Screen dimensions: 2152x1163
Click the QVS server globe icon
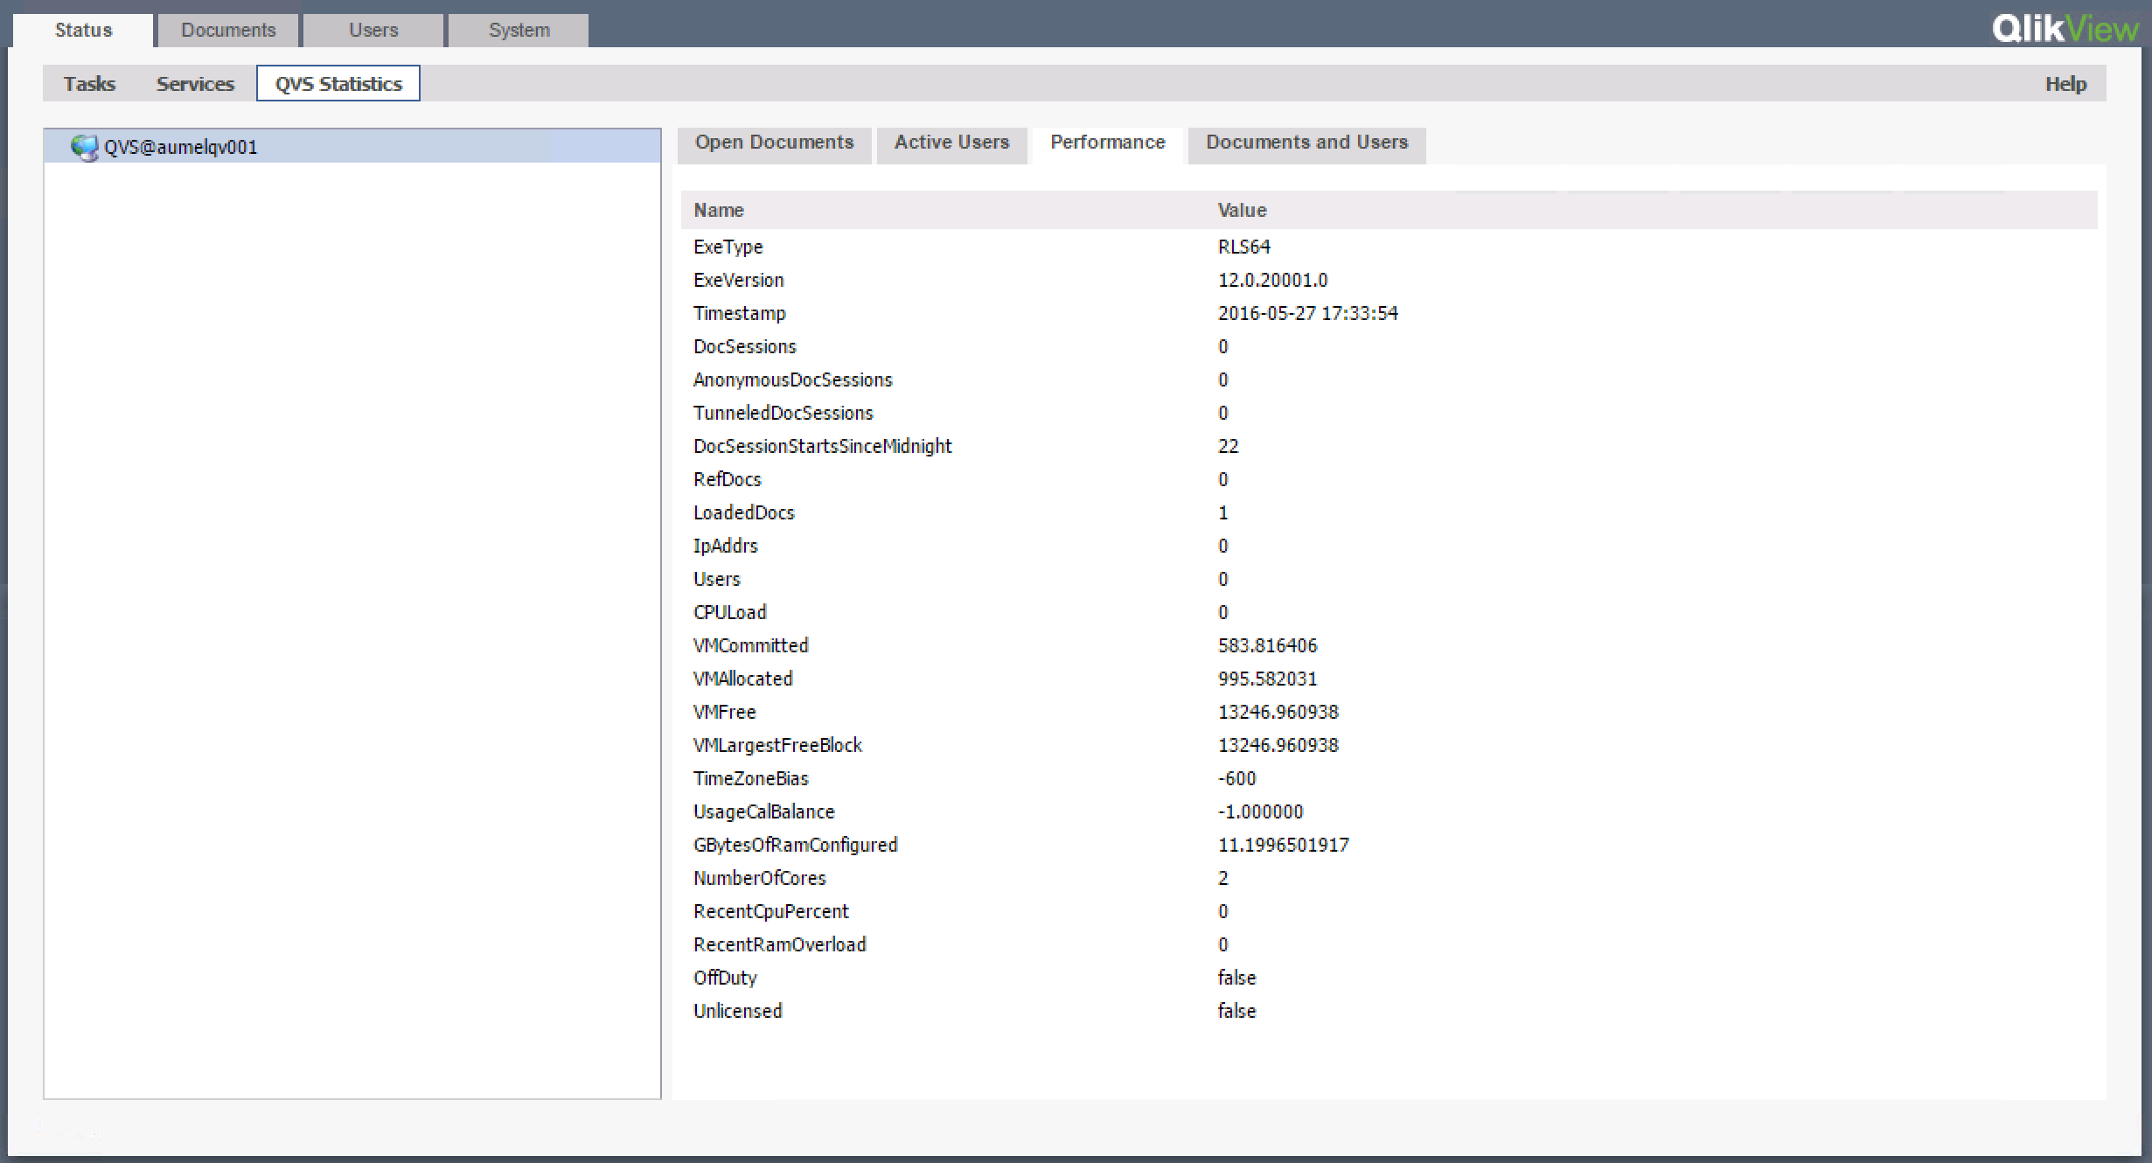(84, 147)
